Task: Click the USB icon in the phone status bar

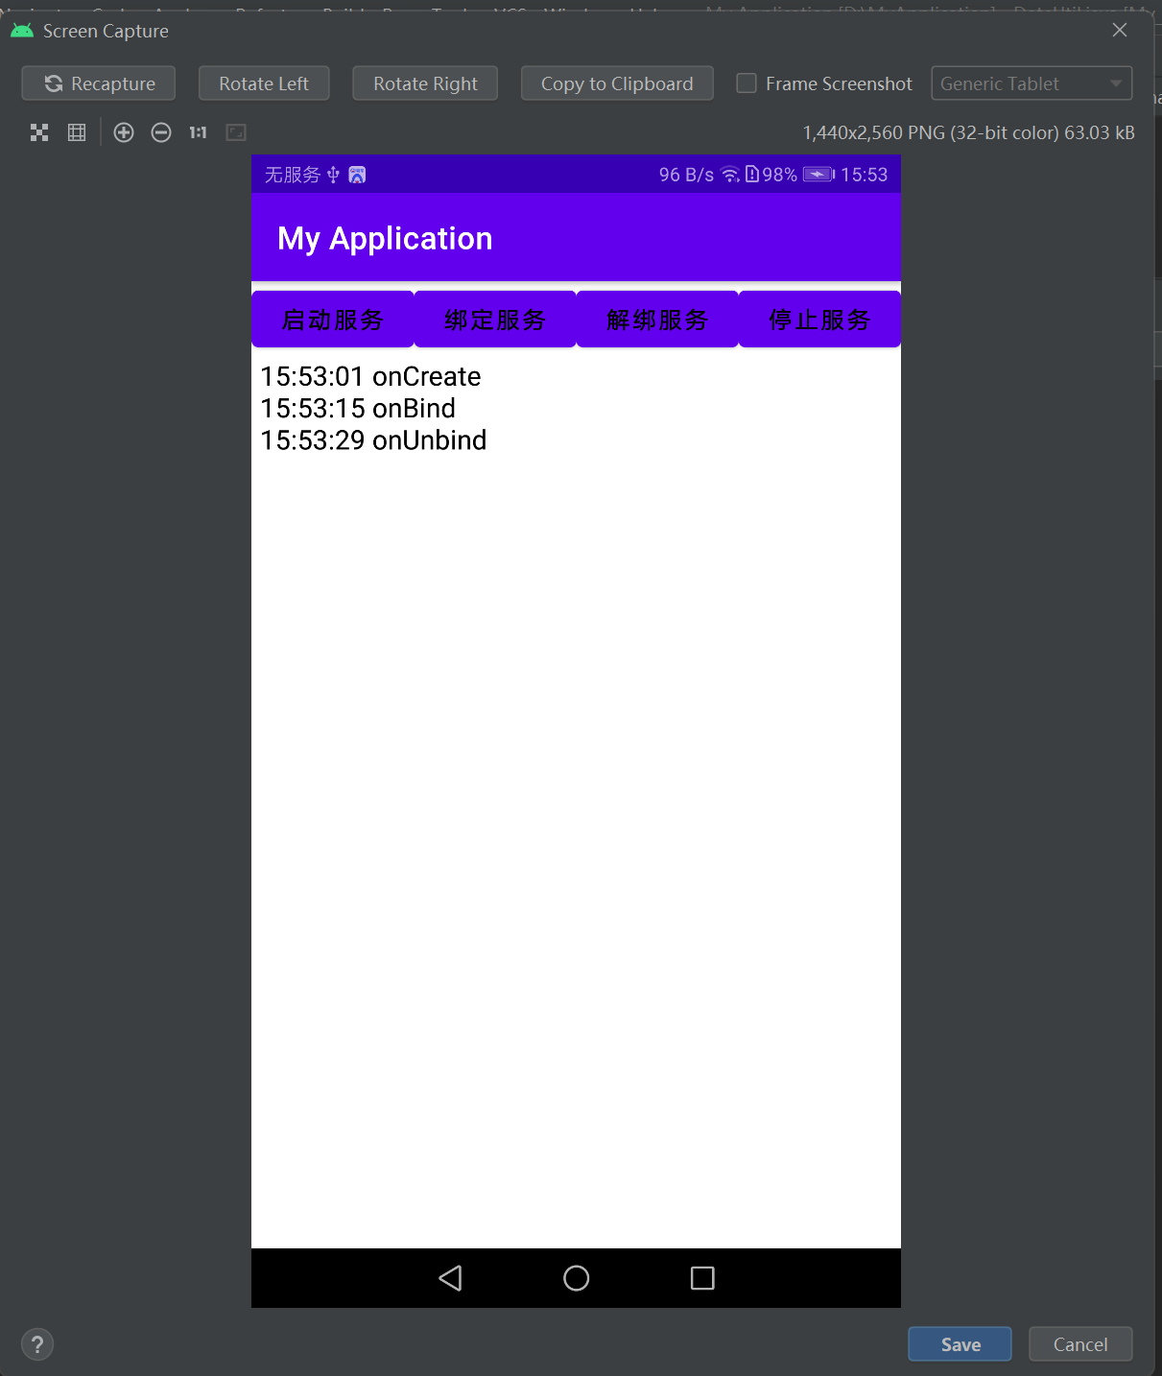Action: pos(333,175)
